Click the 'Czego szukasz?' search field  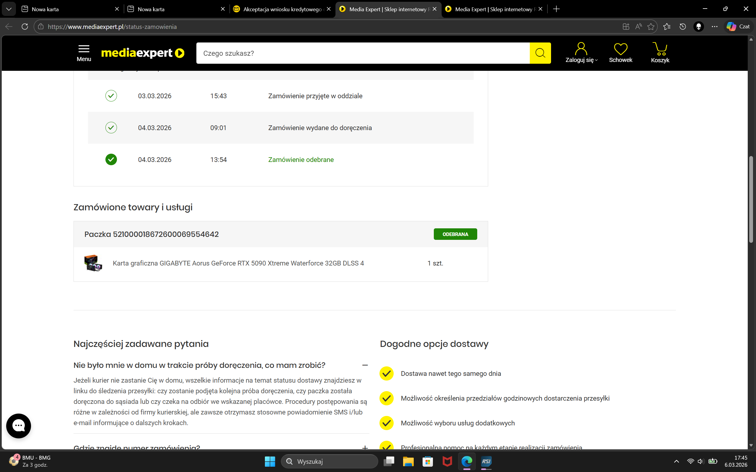click(362, 53)
